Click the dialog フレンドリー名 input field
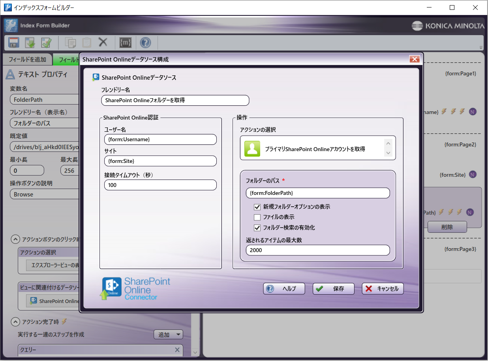488x361 pixels. click(175, 100)
